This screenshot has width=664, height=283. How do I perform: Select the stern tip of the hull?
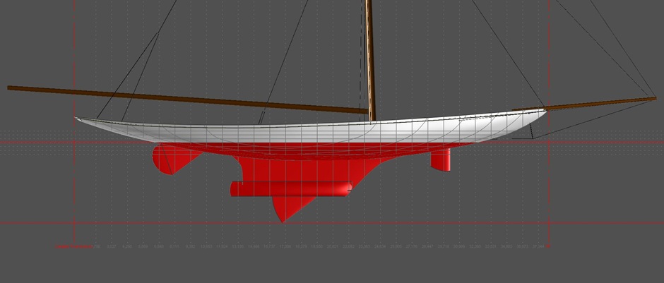tap(78, 119)
